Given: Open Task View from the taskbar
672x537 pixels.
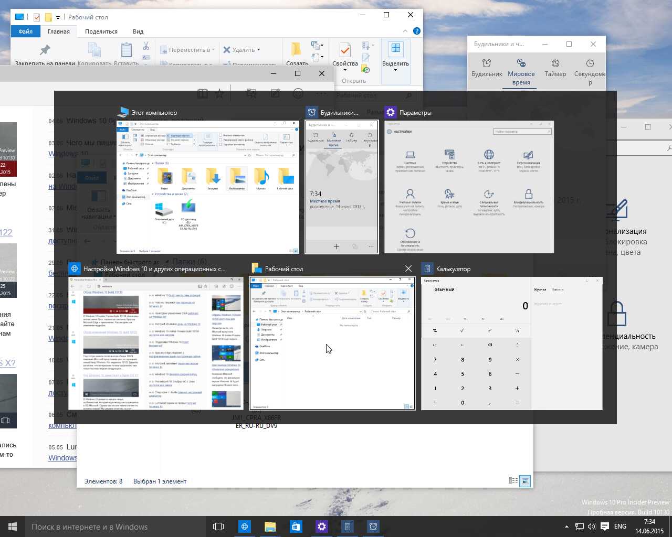Looking at the screenshot, I should click(x=218, y=527).
